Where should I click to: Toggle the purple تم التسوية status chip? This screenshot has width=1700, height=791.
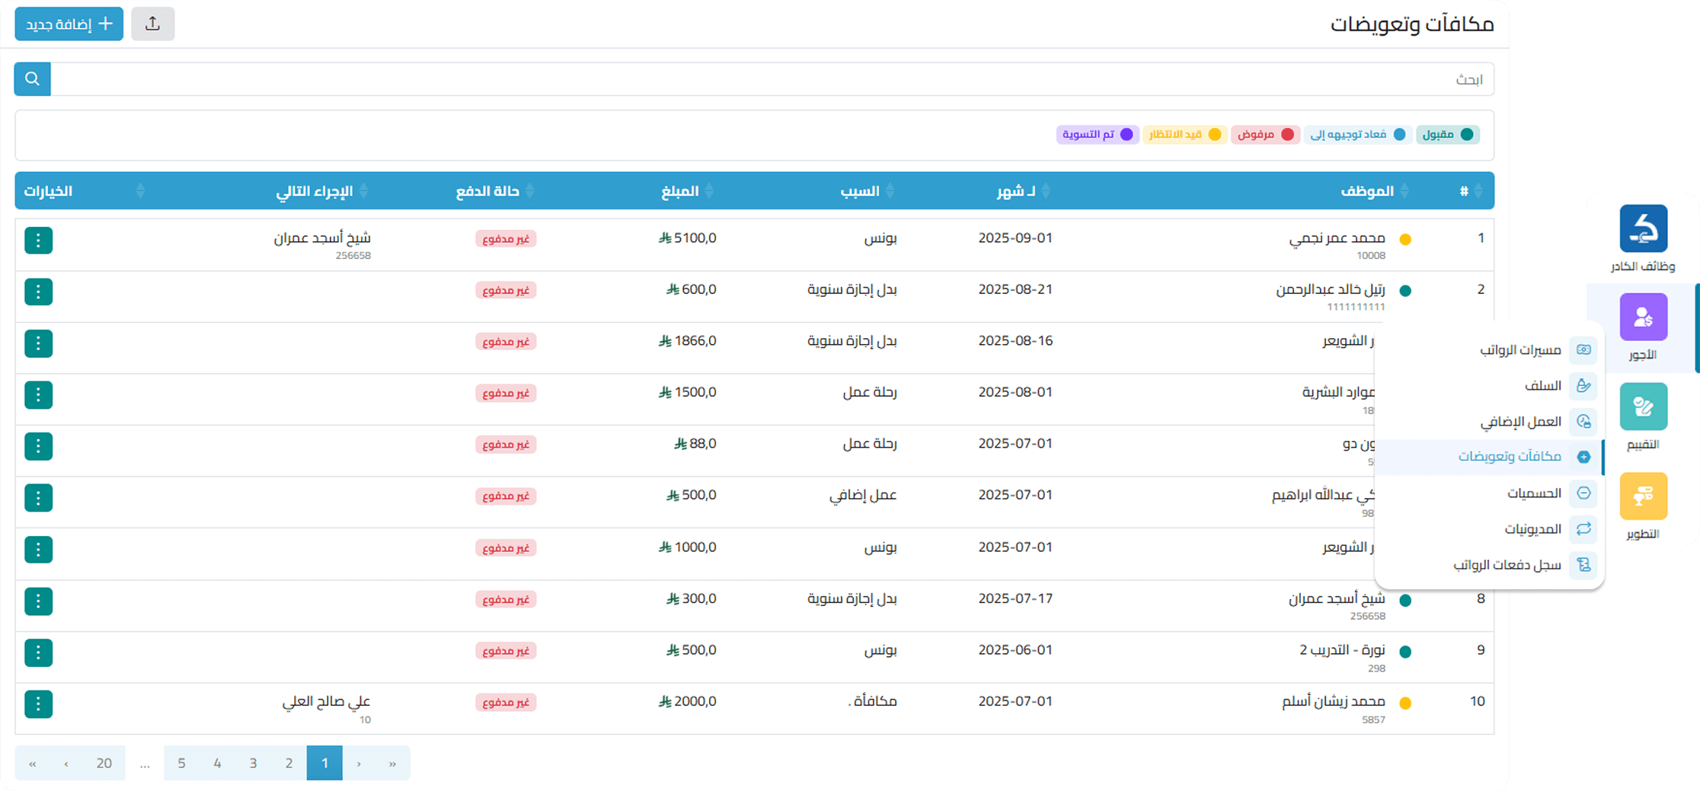tap(1098, 135)
